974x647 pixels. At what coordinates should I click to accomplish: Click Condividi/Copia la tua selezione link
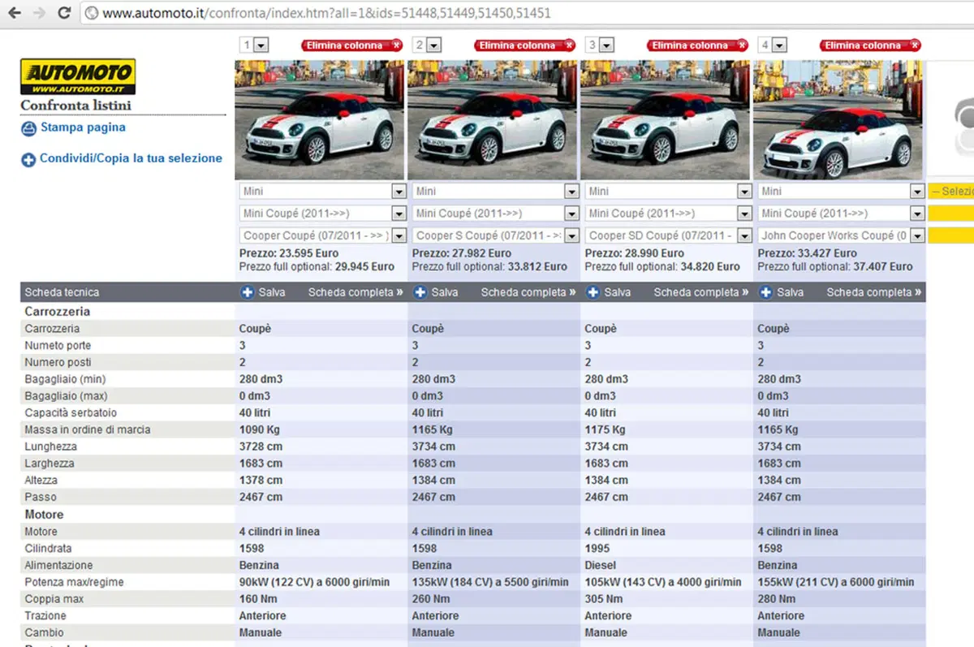131,158
